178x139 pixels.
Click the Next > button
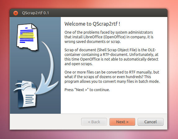(122, 122)
